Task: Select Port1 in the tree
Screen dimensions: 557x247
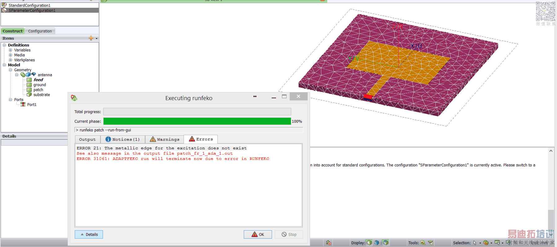Action: (32, 104)
